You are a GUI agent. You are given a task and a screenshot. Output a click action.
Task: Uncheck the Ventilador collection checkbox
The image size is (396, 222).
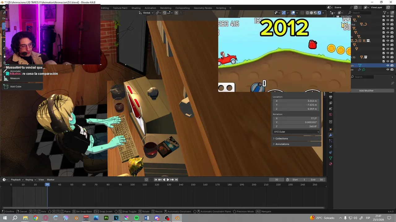[384, 16]
